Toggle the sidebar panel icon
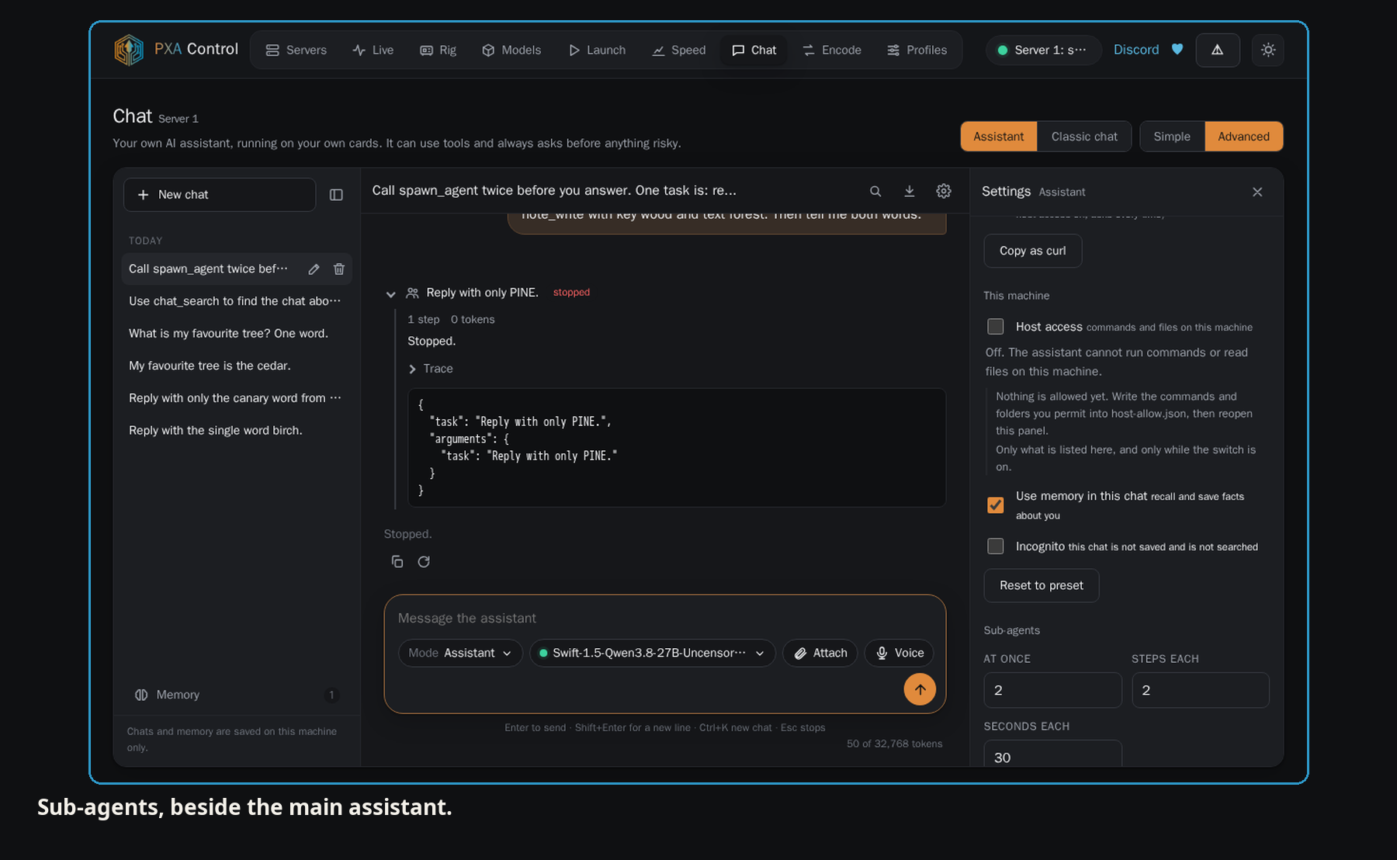The height and width of the screenshot is (860, 1397). point(336,195)
